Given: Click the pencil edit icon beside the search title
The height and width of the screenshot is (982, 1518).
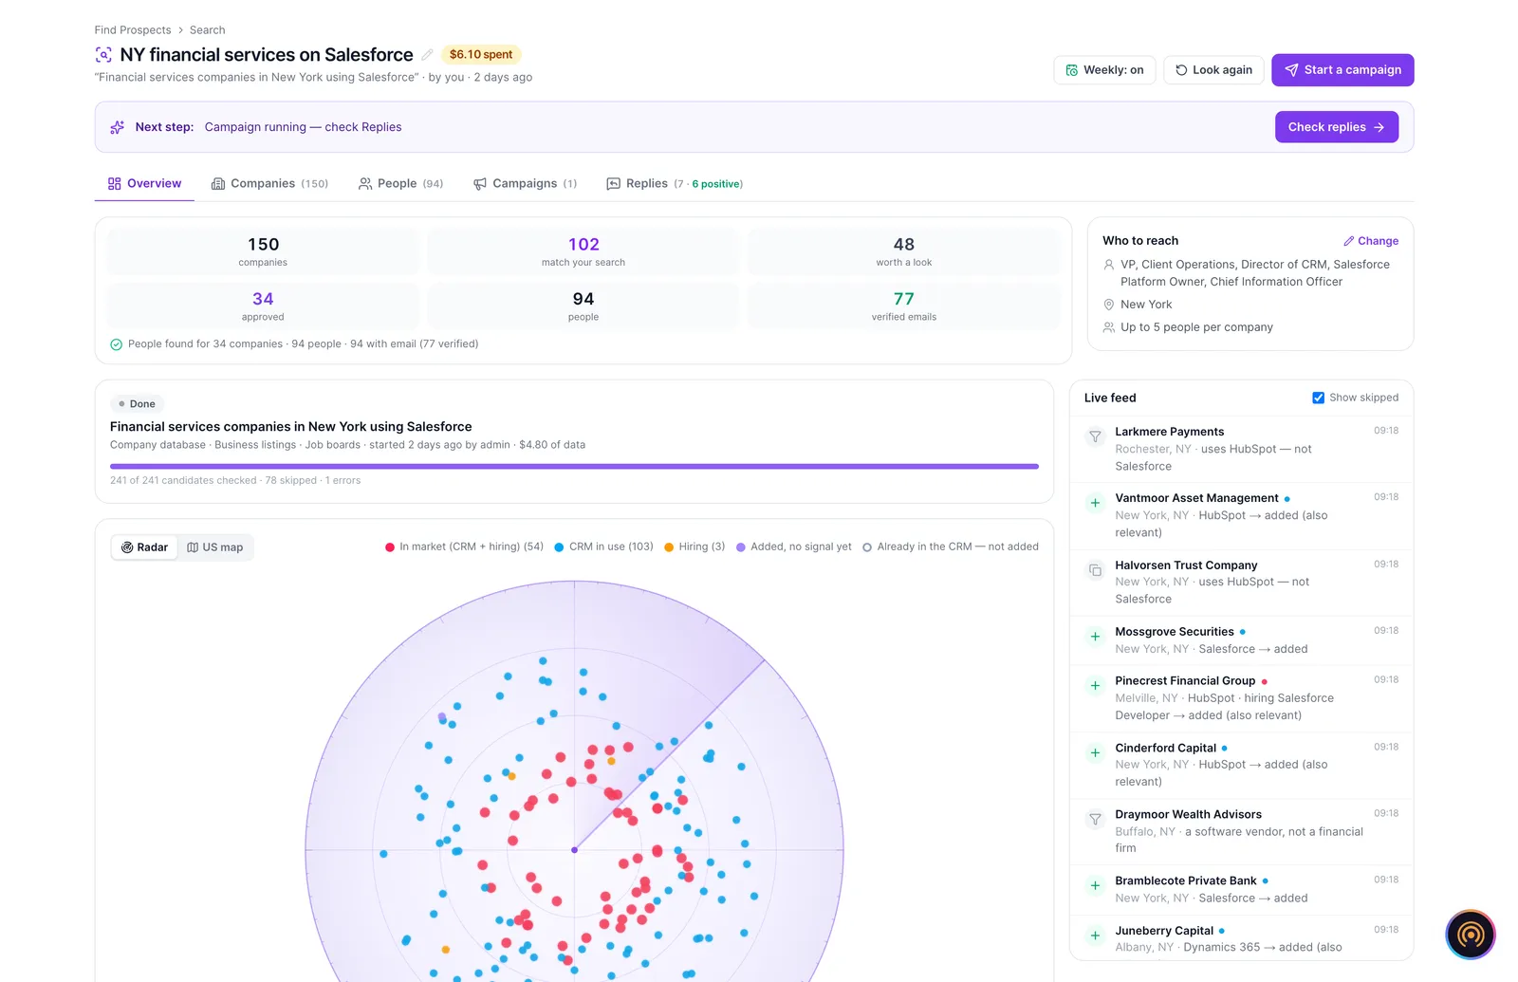Looking at the screenshot, I should point(427,55).
